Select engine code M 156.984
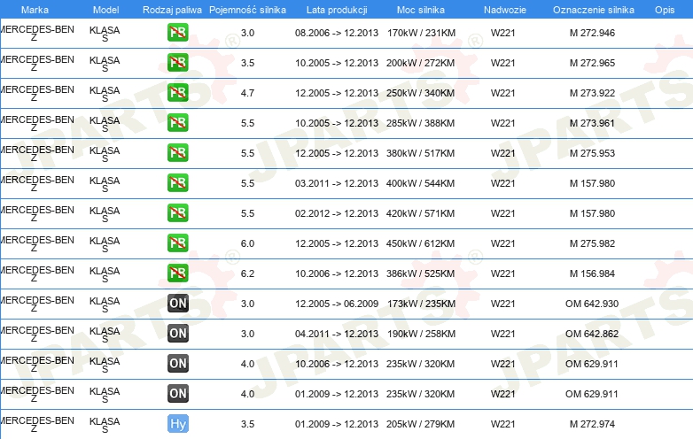Image resolution: width=693 pixels, height=439 pixels. 592,273
